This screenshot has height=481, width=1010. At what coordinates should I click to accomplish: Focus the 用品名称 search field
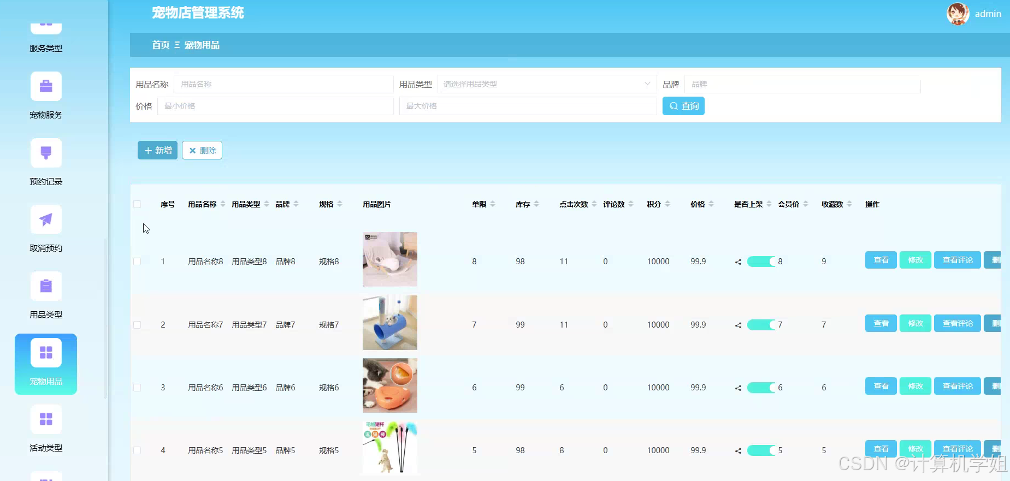click(283, 84)
